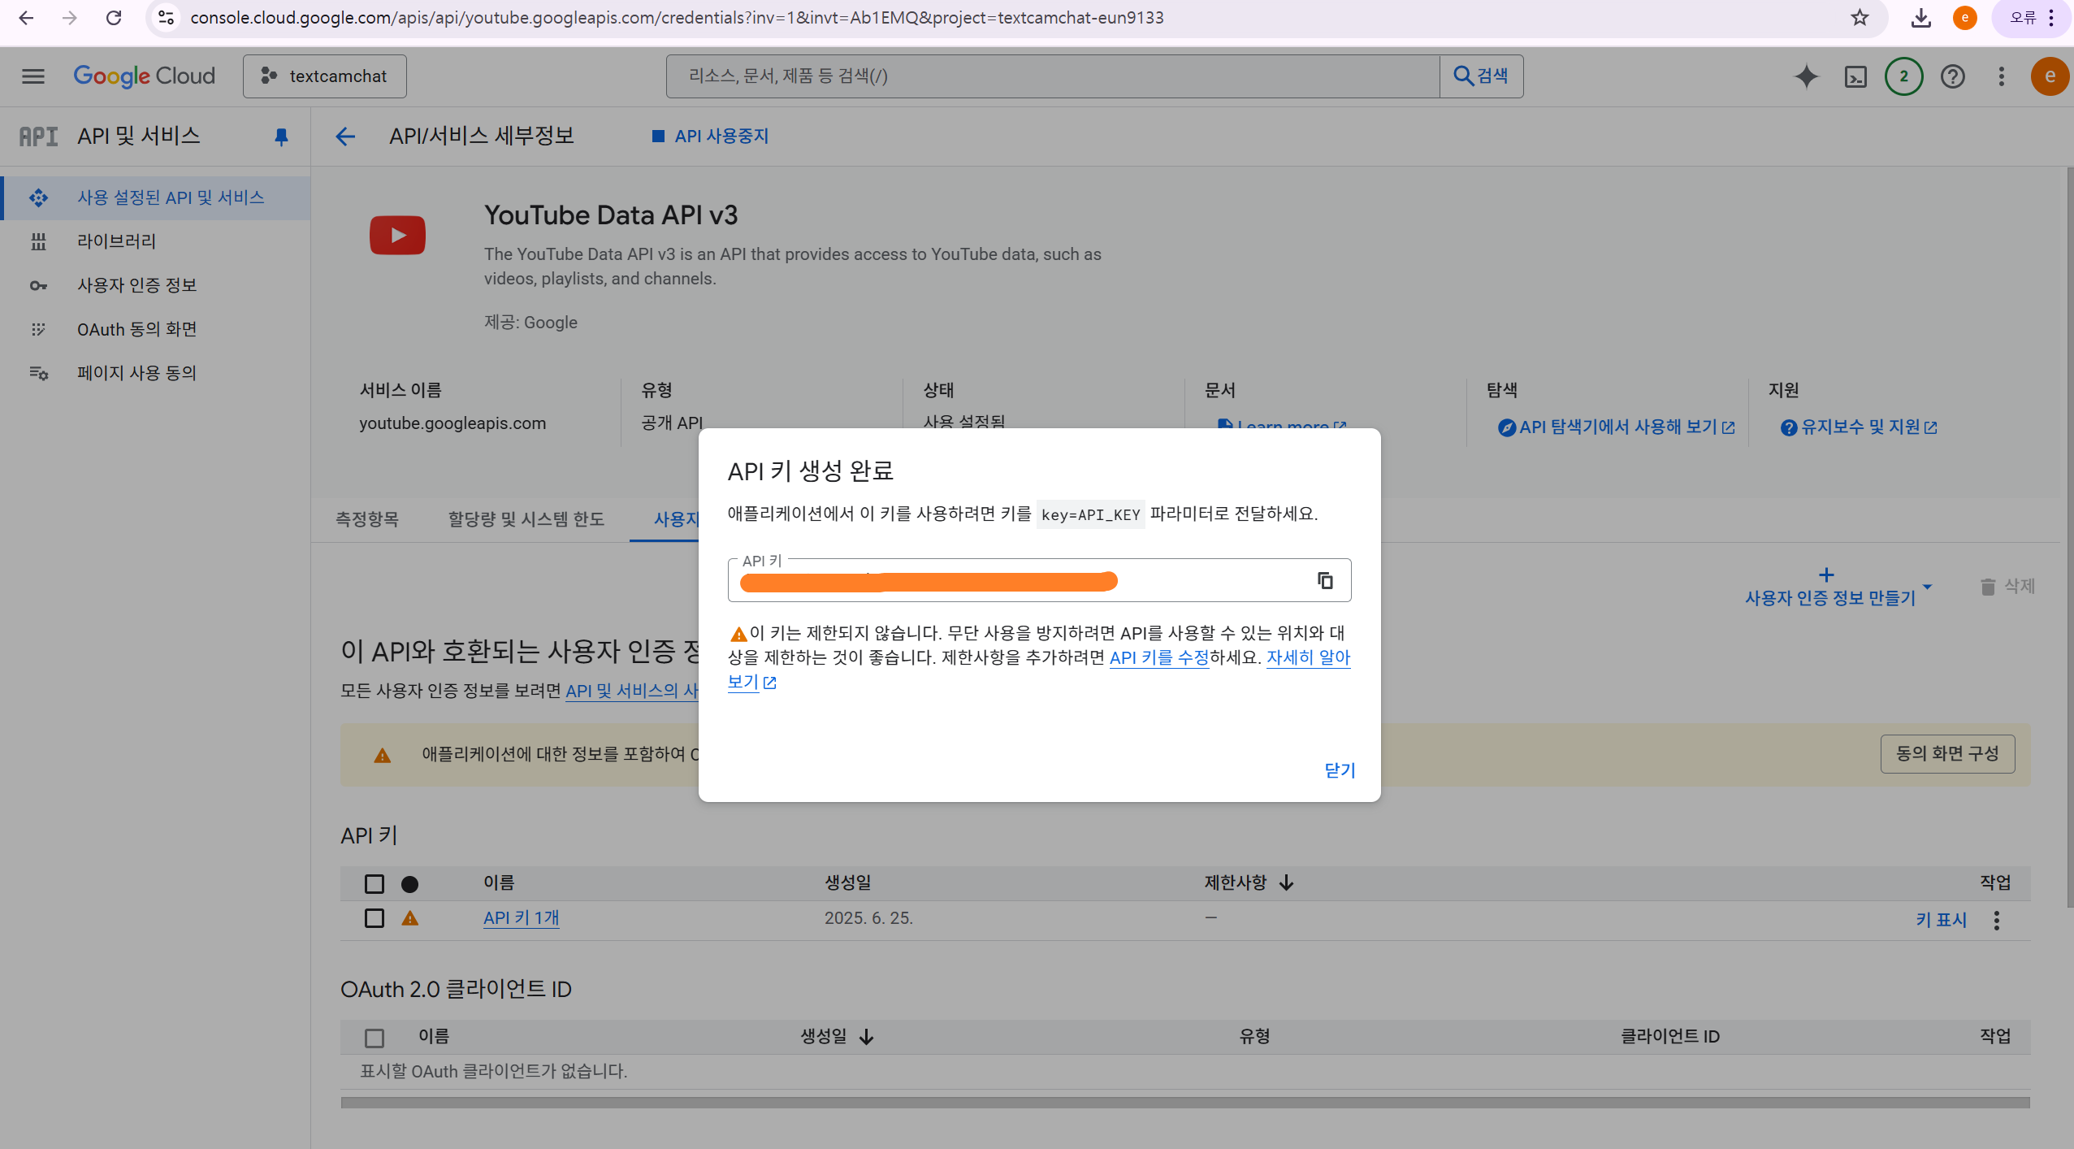Copy the API key with the copy icon
Screen dimensions: 2074x1149
(1325, 580)
